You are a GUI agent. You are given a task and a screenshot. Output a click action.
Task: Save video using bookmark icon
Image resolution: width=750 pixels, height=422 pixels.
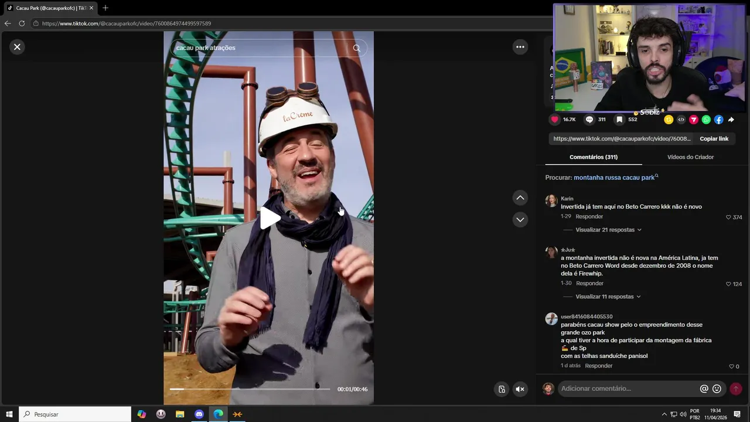pyautogui.click(x=619, y=120)
